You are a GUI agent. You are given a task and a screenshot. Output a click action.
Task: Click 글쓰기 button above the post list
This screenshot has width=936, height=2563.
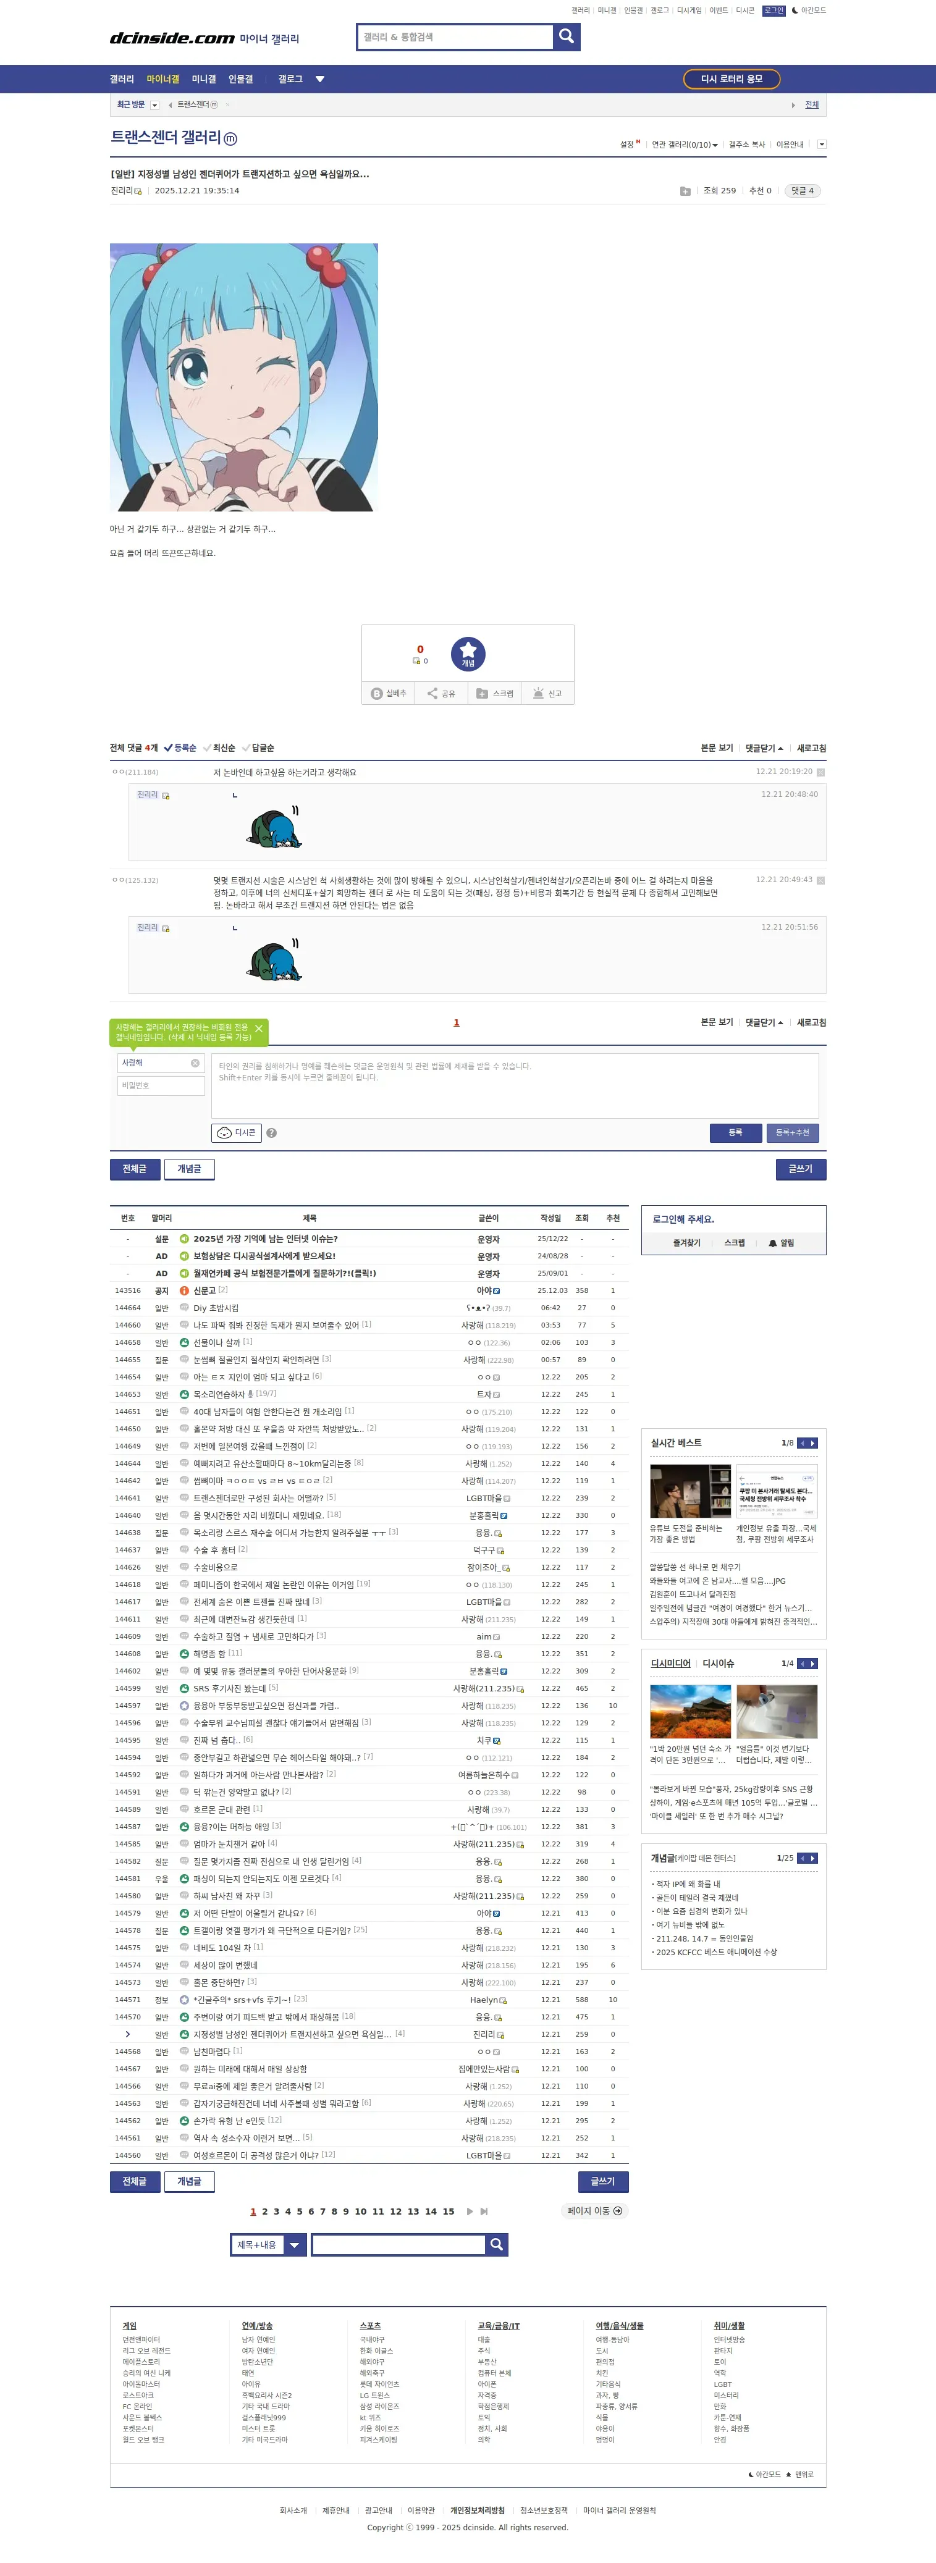(801, 1169)
